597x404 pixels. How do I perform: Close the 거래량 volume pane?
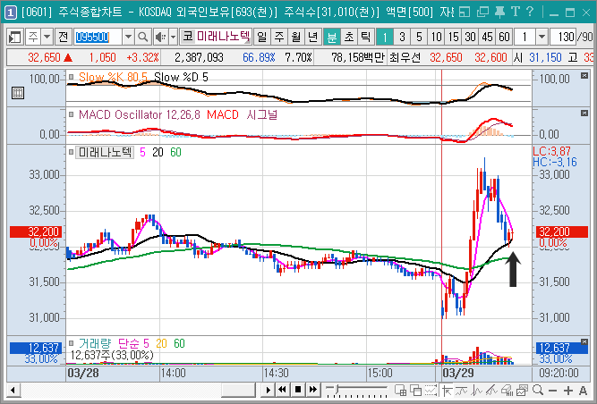(584, 342)
